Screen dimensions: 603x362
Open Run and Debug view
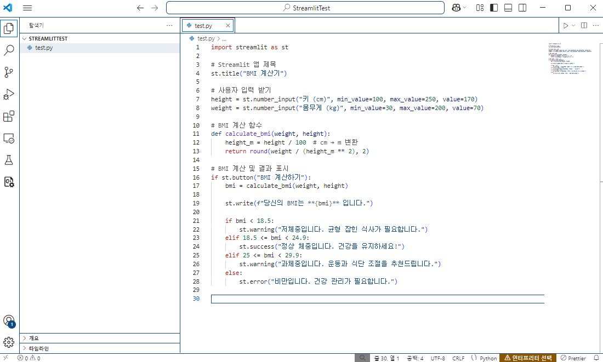click(x=9, y=94)
